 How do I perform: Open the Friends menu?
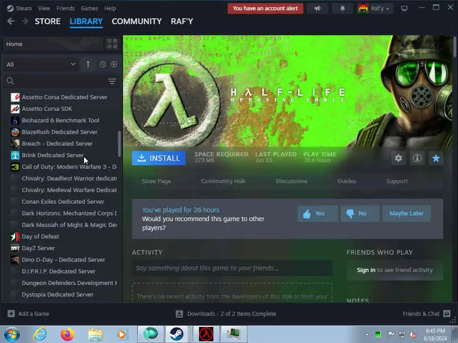65,8
